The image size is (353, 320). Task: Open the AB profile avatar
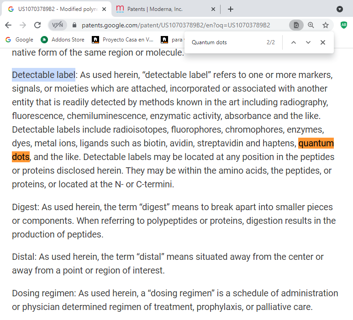point(343,25)
